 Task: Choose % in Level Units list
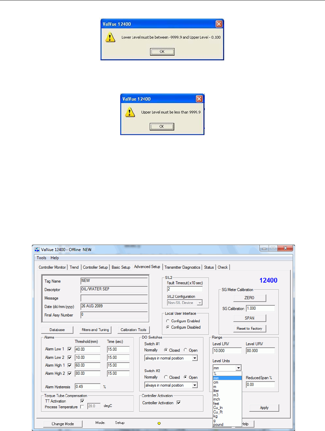coord(227,374)
